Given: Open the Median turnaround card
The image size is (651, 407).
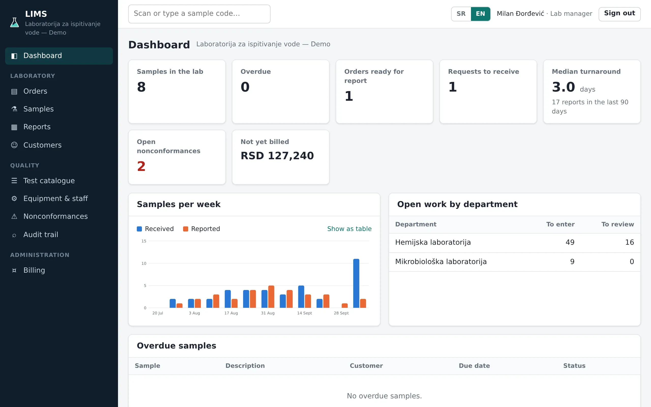Looking at the screenshot, I should point(592,92).
